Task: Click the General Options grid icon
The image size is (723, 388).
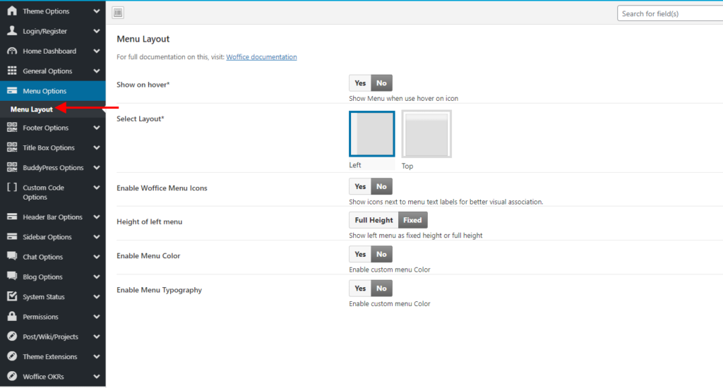Action: coord(11,71)
